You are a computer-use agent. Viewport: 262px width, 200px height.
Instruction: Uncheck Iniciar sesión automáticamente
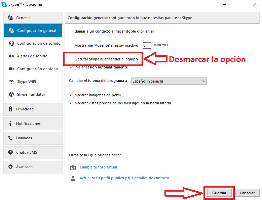tap(71, 67)
